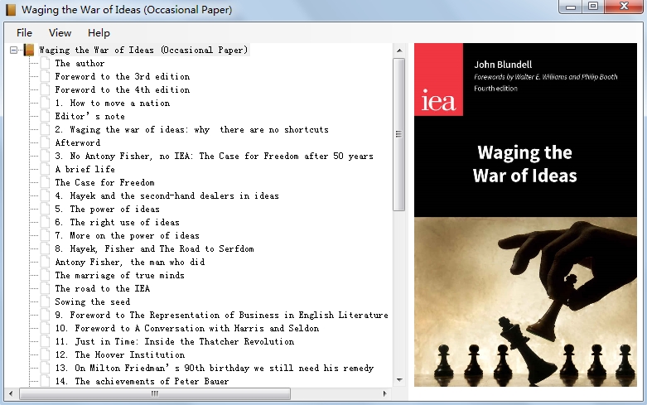This screenshot has width=647, height=405.
Task: Open 7. More on the power of ideas
Action: (127, 235)
